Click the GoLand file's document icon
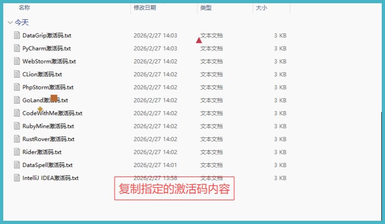385x224 pixels. point(17,100)
